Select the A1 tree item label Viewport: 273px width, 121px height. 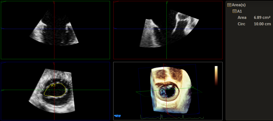(240, 11)
